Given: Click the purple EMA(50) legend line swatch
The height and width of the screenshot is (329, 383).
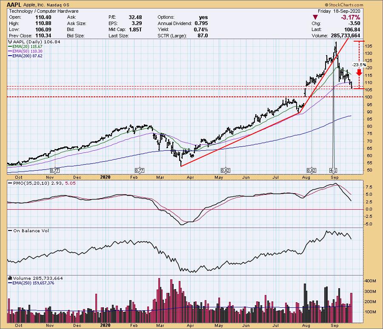Looking at the screenshot, I should (x=10, y=51).
